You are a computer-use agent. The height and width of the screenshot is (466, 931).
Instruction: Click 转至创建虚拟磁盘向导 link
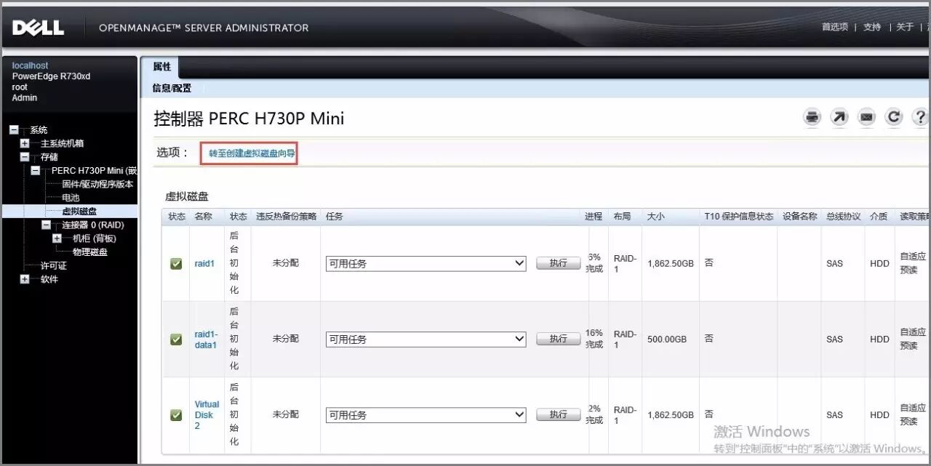pos(252,154)
